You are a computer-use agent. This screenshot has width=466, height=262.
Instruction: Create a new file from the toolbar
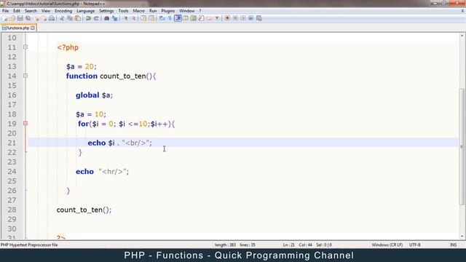[x=5, y=18]
